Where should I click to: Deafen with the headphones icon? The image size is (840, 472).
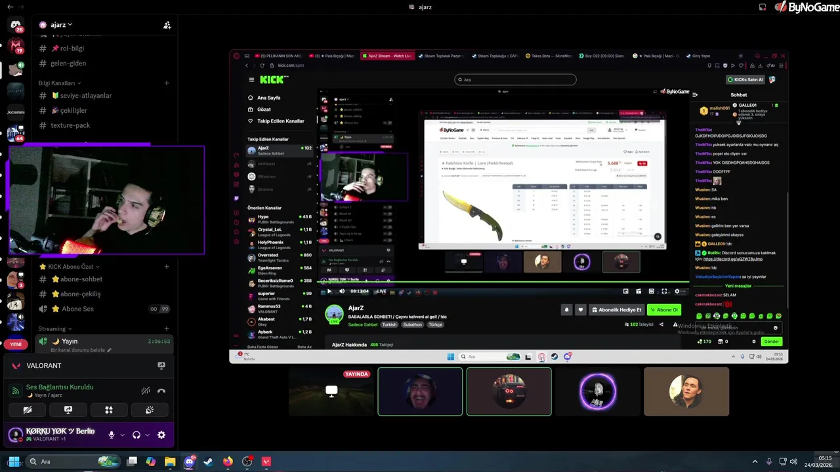[136, 435]
